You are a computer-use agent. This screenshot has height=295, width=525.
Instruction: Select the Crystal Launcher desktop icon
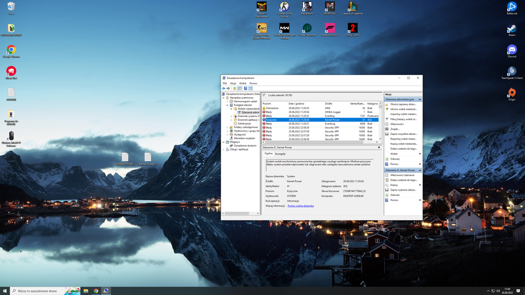(x=307, y=30)
